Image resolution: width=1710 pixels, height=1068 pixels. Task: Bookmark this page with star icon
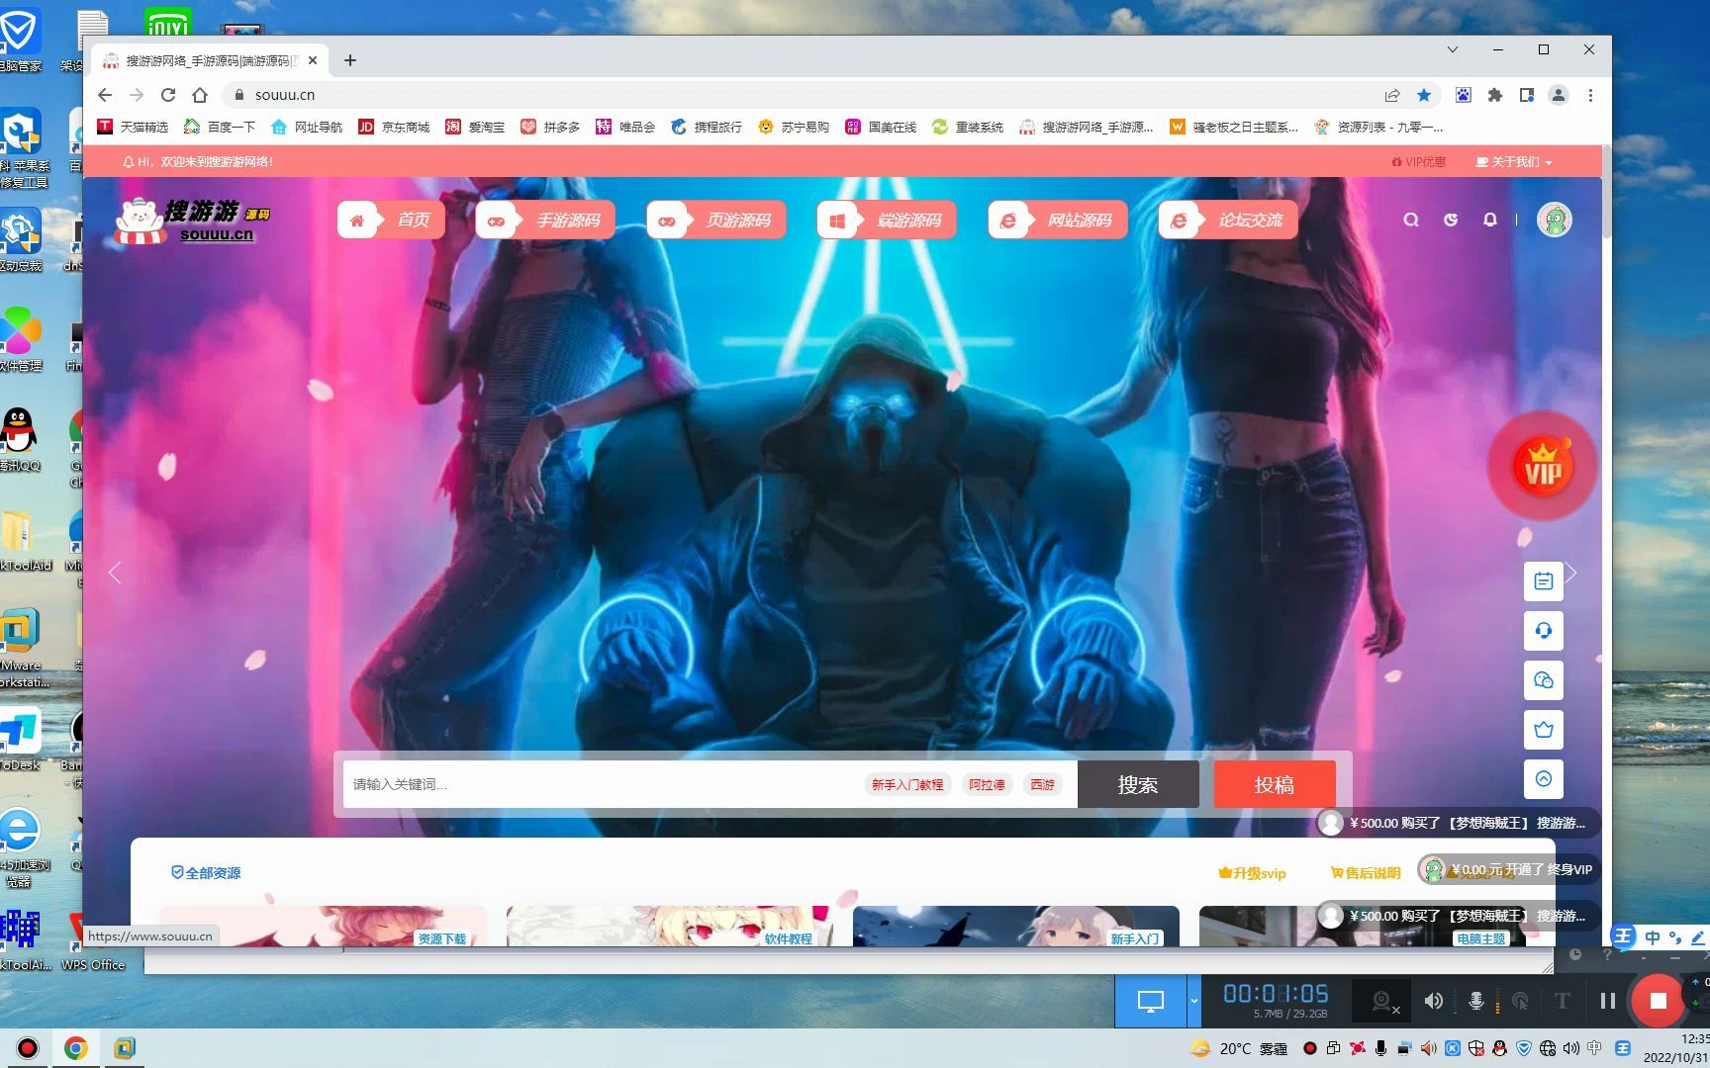pos(1424,95)
